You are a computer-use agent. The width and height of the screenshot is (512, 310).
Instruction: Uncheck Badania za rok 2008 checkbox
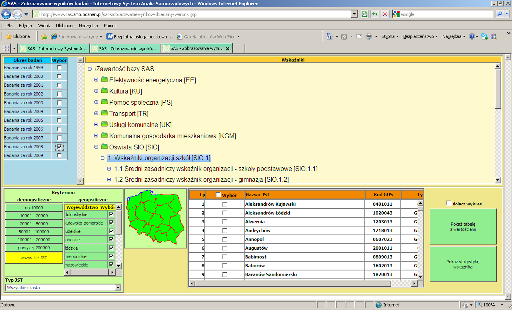point(60,147)
